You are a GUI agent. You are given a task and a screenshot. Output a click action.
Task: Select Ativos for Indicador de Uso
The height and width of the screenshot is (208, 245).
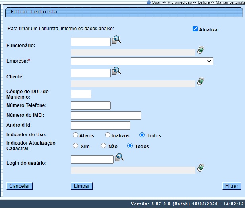(x=75, y=135)
